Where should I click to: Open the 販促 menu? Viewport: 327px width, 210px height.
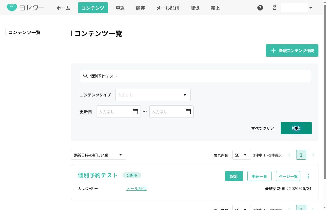pyautogui.click(x=195, y=8)
